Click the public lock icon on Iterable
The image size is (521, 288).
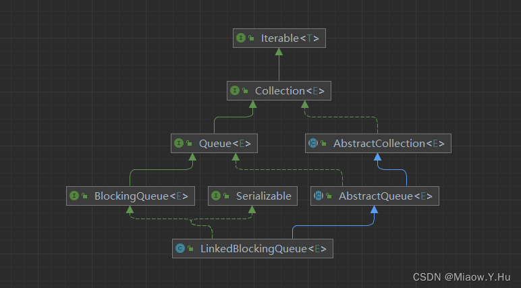pyautogui.click(x=251, y=38)
